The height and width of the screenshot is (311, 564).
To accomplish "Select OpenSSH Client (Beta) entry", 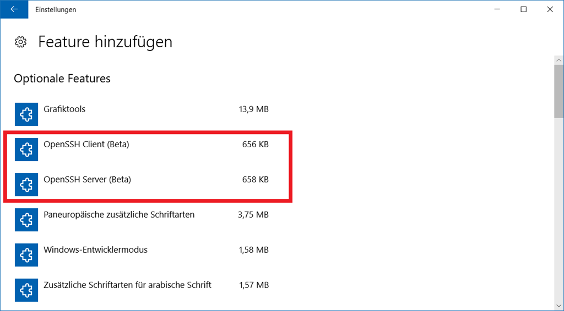I will coord(86,145).
